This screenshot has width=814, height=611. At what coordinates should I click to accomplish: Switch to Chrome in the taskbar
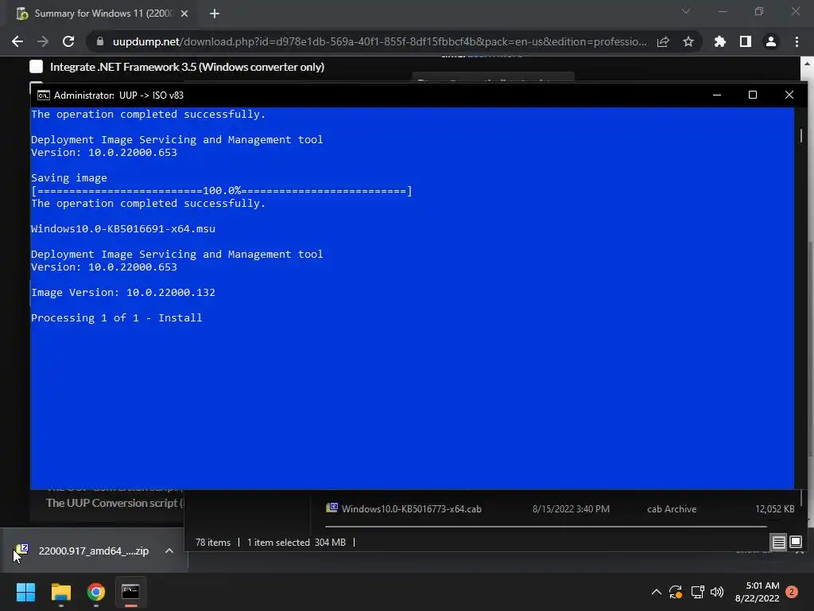coord(96,592)
